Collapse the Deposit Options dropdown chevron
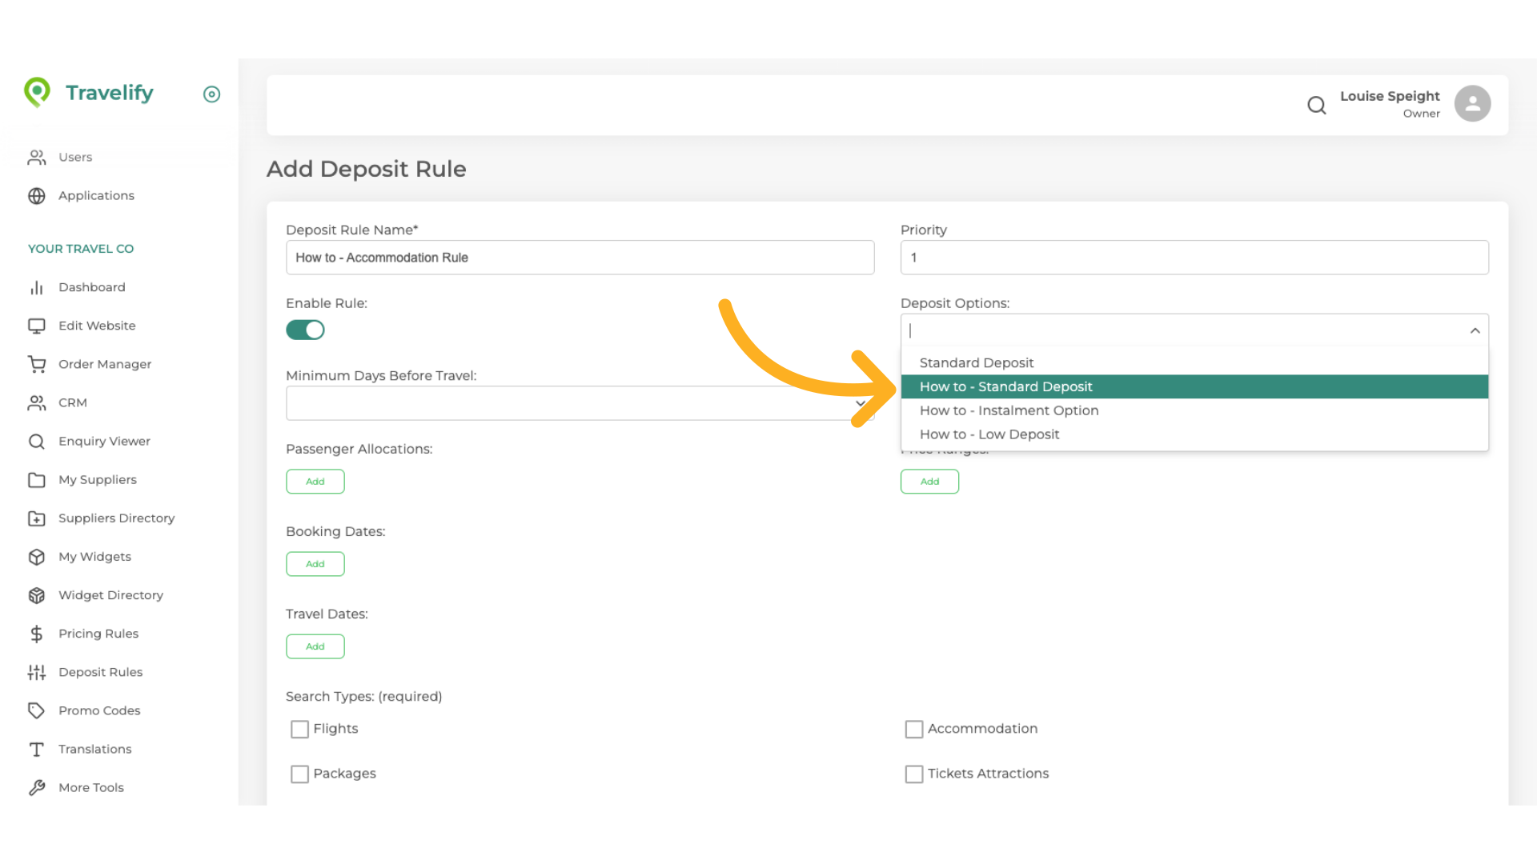This screenshot has height=864, width=1537. tap(1475, 330)
